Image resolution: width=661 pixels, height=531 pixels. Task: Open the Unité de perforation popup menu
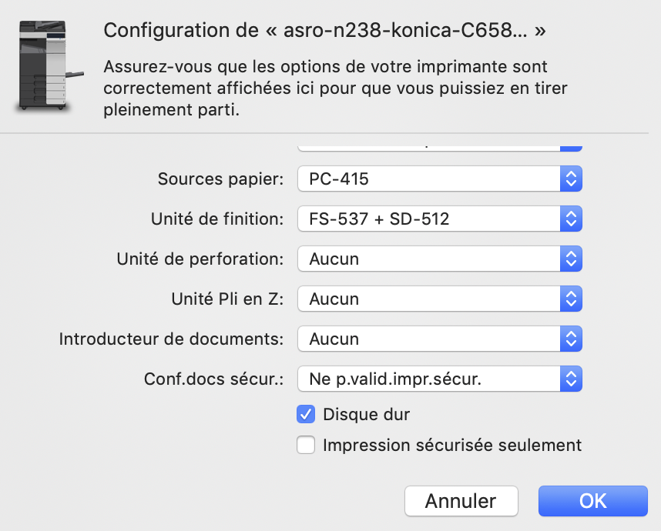click(x=440, y=259)
